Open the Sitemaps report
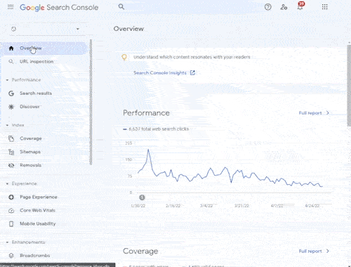The width and height of the screenshot is (351, 267). pyautogui.click(x=30, y=152)
